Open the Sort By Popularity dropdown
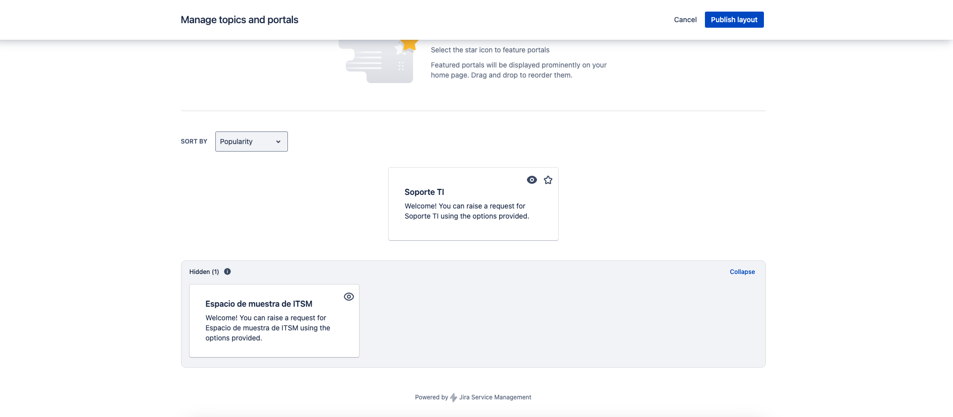The height and width of the screenshot is (417, 953). pyautogui.click(x=251, y=142)
